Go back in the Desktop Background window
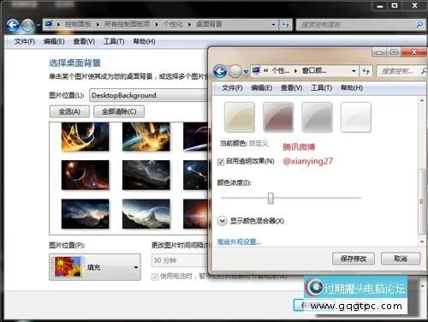Screen dimensions: 428x322 13,25
